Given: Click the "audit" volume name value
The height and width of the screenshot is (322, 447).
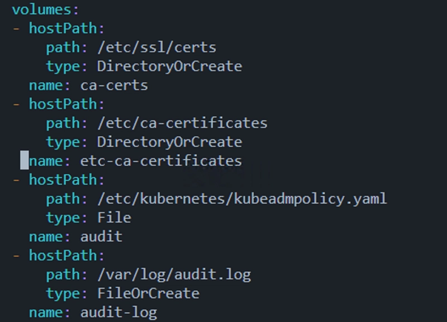Looking at the screenshot, I should tap(101, 237).
